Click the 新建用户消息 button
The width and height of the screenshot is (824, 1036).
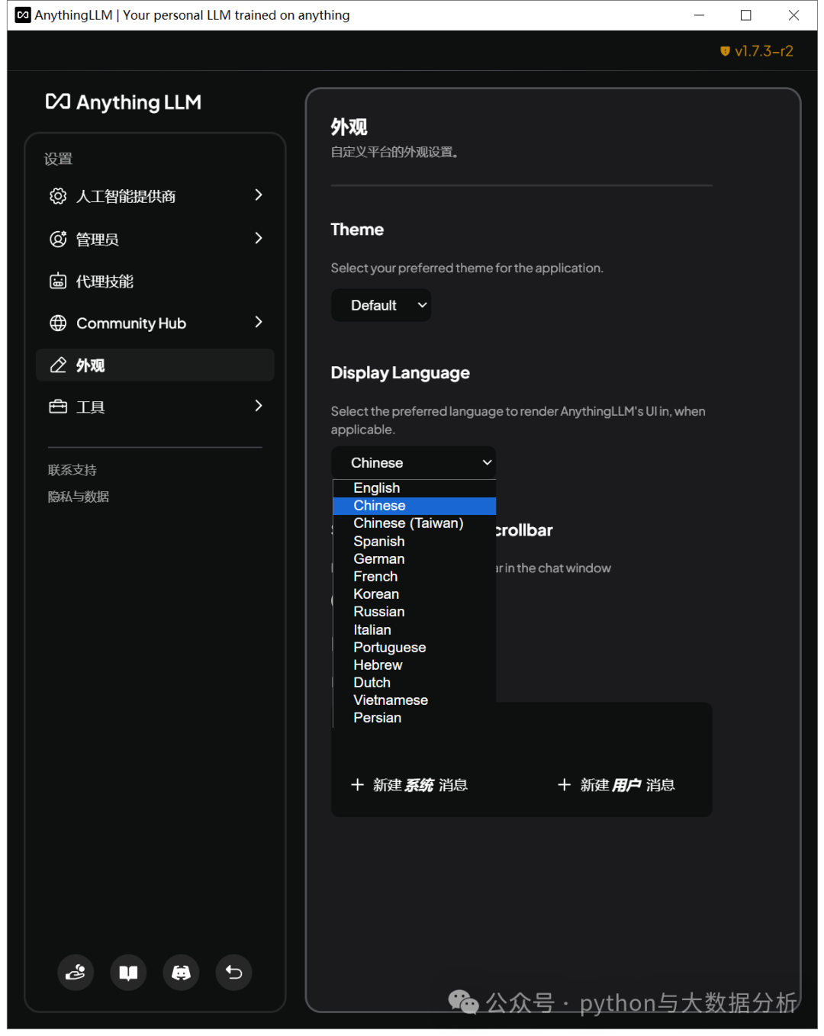[x=616, y=785]
